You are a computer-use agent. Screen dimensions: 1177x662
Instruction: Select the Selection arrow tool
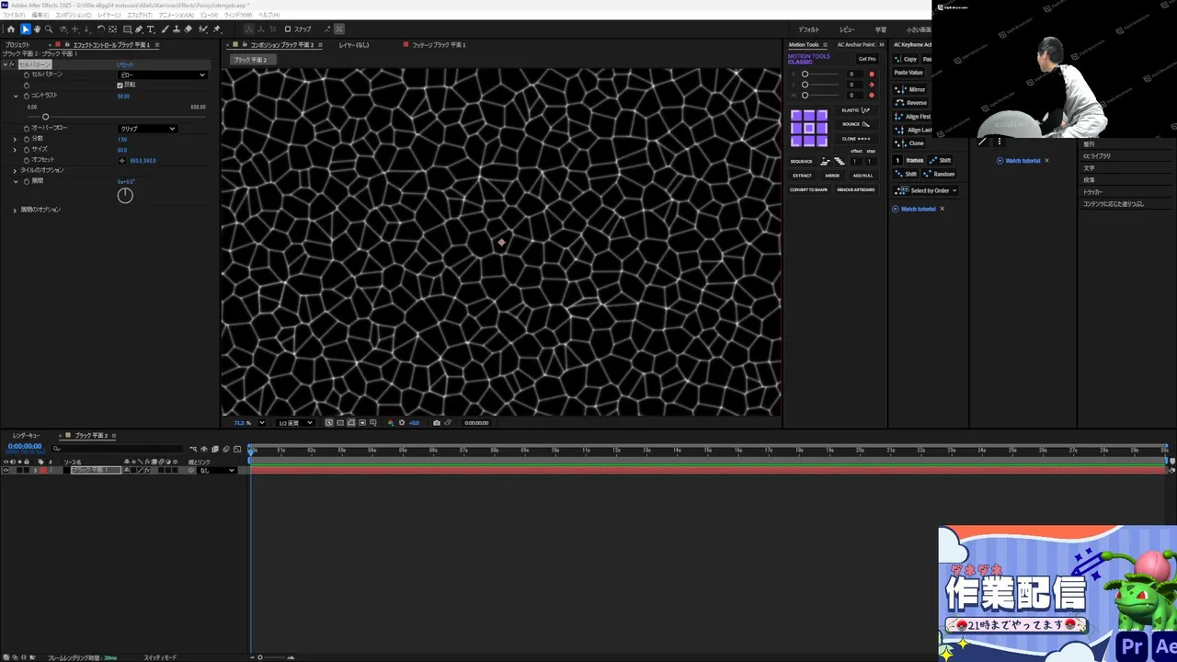click(x=26, y=29)
